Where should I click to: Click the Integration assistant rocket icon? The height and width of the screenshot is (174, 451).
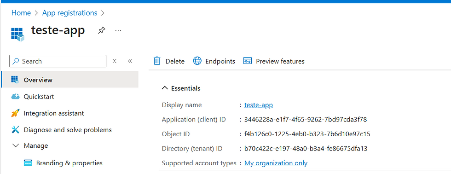[x=15, y=113]
